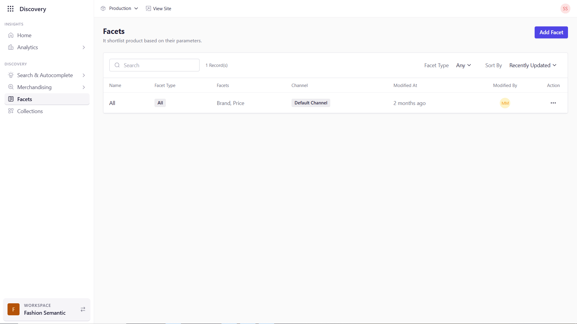Viewport: 577px width, 324px height.
Task: Click the Merchandising magnifier icon
Action: click(x=11, y=87)
